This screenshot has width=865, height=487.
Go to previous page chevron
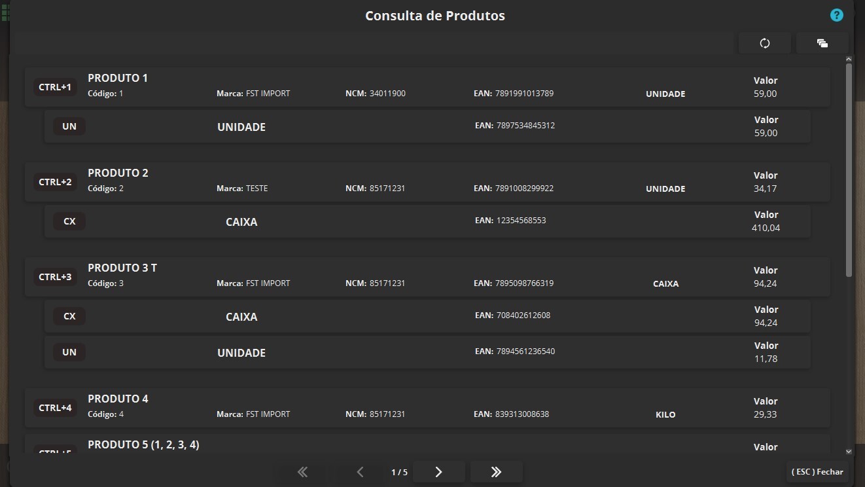click(x=360, y=472)
